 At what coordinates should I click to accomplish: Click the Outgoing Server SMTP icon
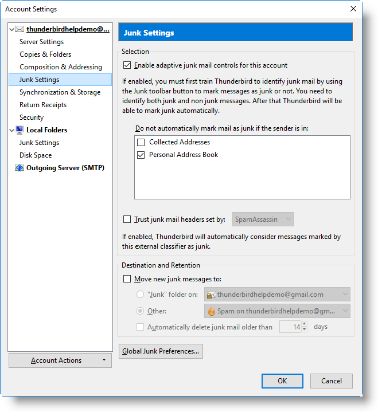[20, 168]
